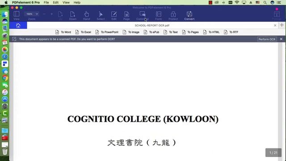Convert document To Excel
The image size is (286, 161).
pyautogui.click(x=83, y=32)
